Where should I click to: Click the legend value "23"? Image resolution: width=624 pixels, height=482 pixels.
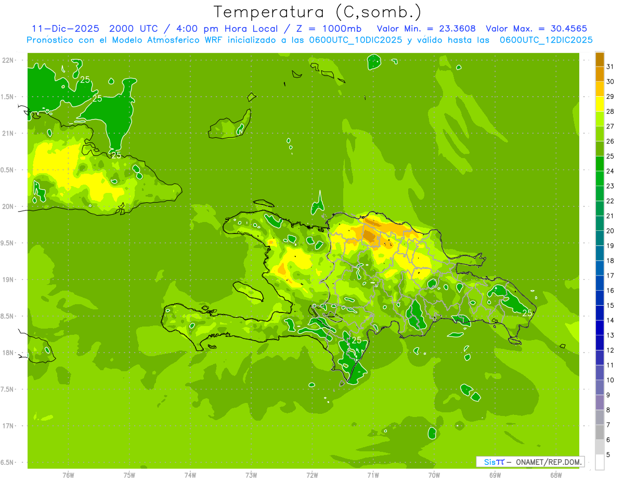(x=610, y=186)
